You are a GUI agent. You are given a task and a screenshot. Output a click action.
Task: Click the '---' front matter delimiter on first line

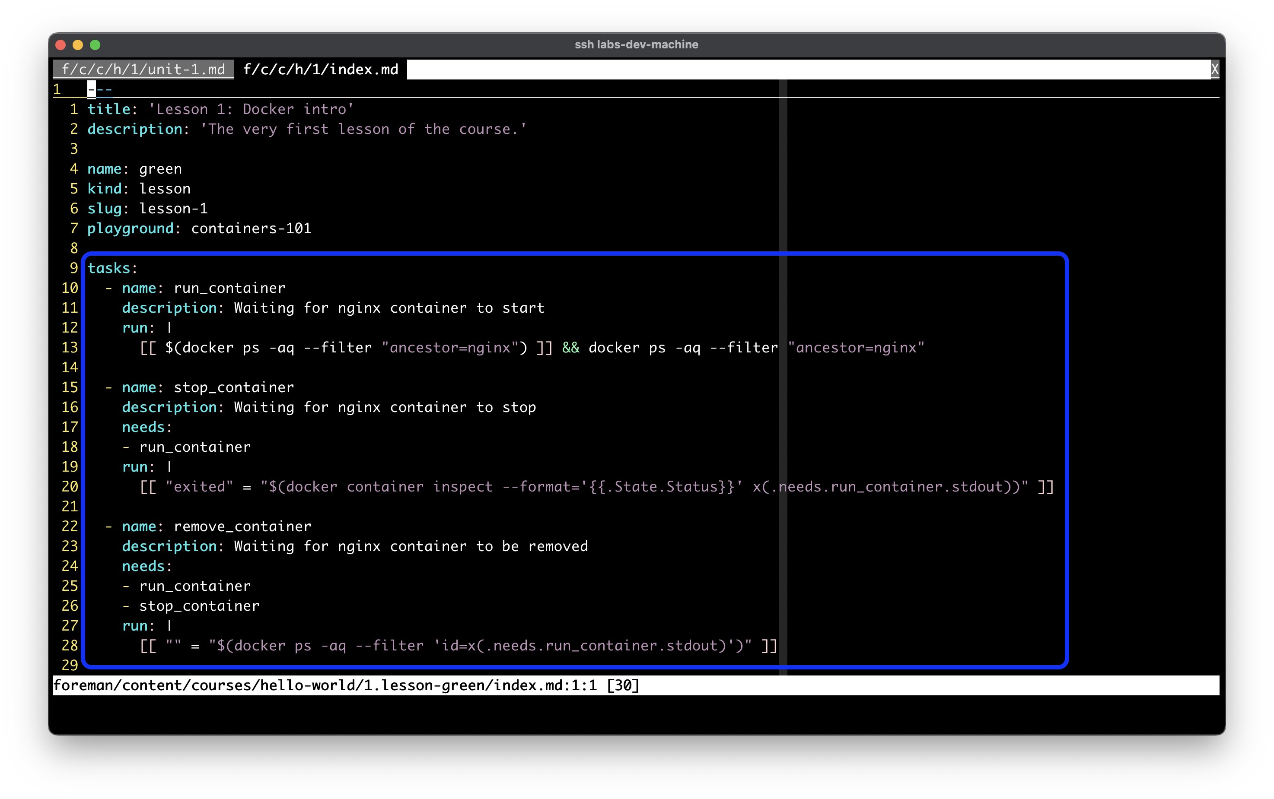pyautogui.click(x=100, y=89)
